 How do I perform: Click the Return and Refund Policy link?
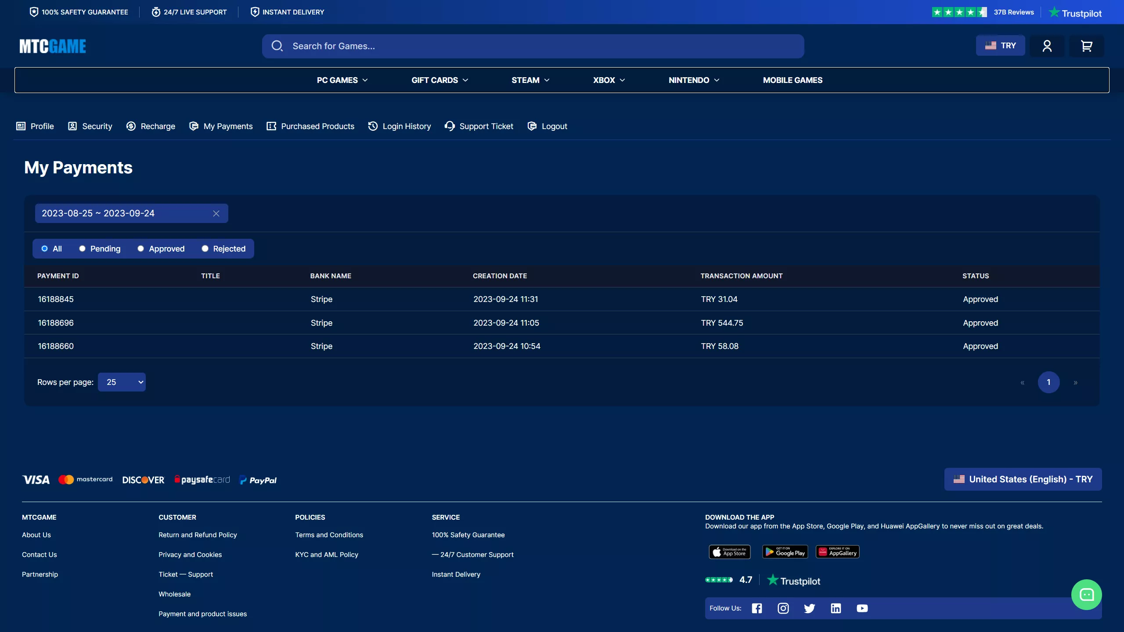(198, 535)
